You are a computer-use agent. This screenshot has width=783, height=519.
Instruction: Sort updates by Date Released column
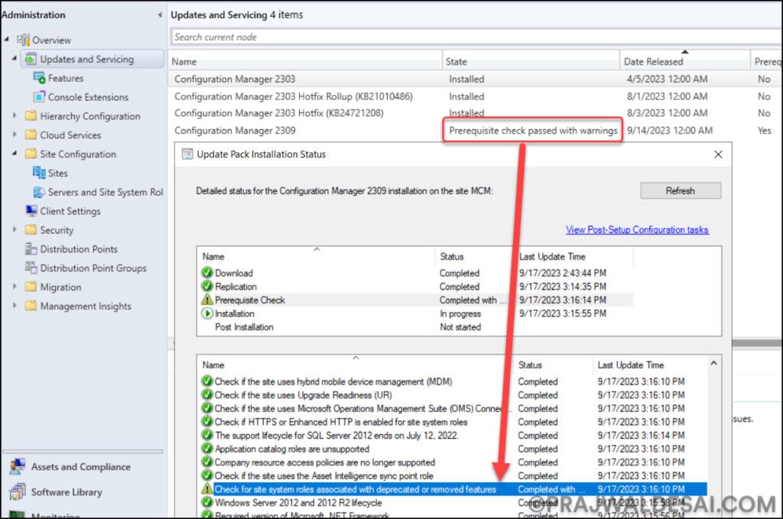(684, 61)
